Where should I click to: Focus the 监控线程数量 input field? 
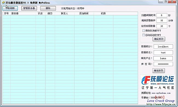pos(162,26)
